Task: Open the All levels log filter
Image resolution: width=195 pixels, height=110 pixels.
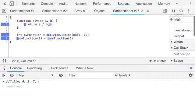Action: (x=122, y=75)
